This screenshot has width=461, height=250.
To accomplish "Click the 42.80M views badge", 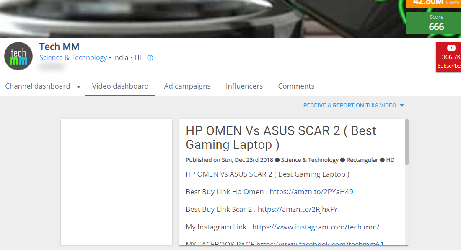I will point(433,3).
